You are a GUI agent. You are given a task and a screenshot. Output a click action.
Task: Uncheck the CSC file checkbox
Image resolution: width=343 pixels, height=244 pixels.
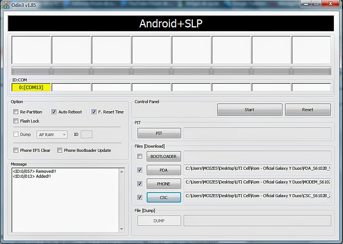coord(139,198)
